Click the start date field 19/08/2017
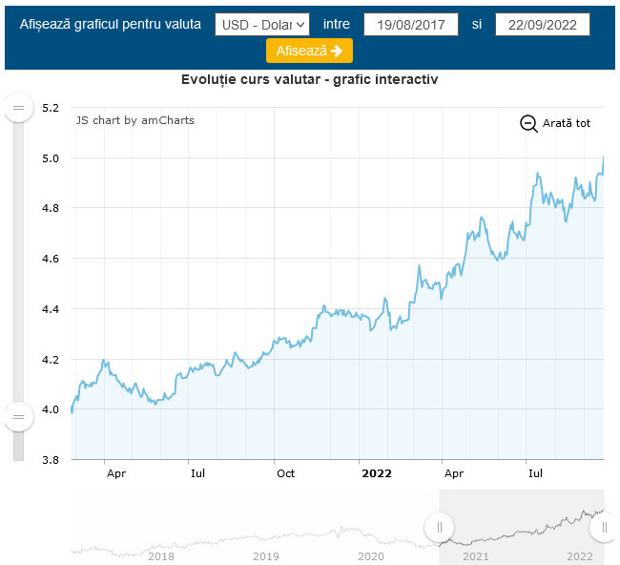The width and height of the screenshot is (620, 565). tap(411, 25)
